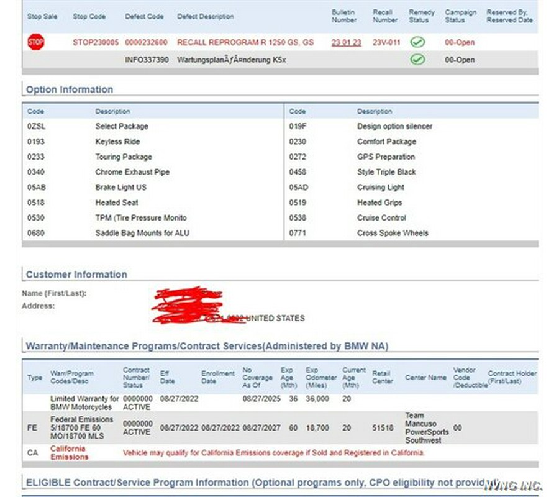The width and height of the screenshot is (559, 497).
Task: Click defect code 0000232600
Action: pos(146,42)
